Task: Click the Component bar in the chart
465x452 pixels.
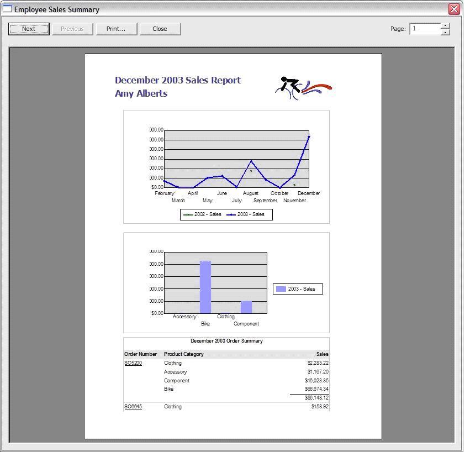Action: pos(246,307)
